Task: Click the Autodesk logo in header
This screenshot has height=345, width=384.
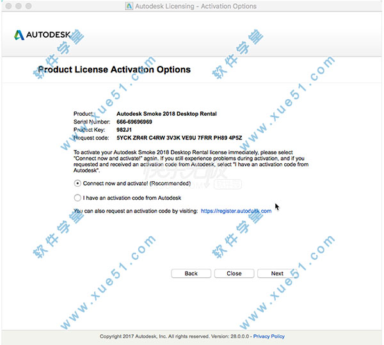Action: (x=42, y=35)
